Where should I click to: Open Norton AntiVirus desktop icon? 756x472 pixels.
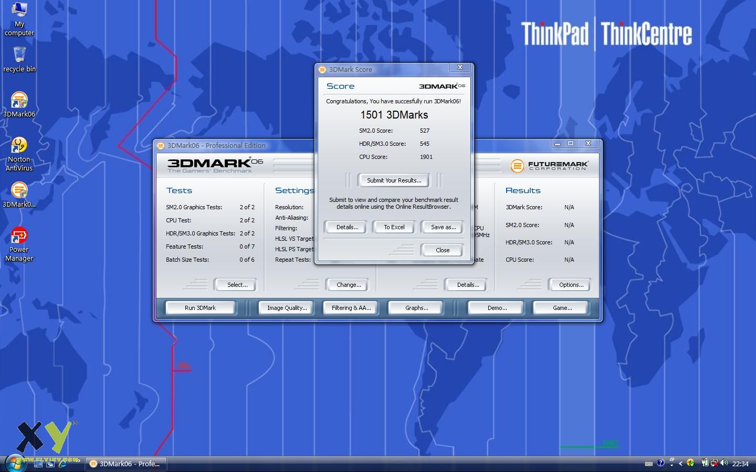19,154
